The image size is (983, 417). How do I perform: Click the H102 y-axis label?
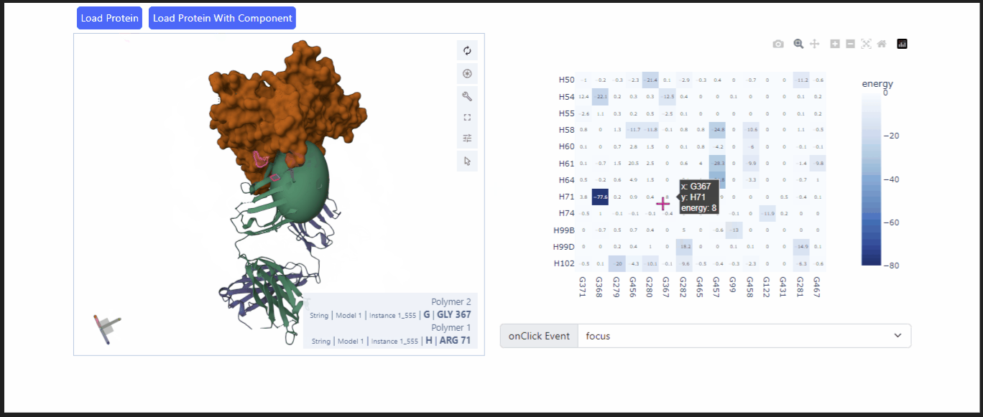pyautogui.click(x=564, y=263)
